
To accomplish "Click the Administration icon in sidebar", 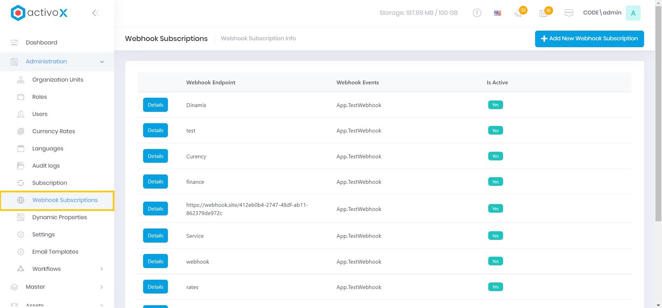I will pos(14,62).
